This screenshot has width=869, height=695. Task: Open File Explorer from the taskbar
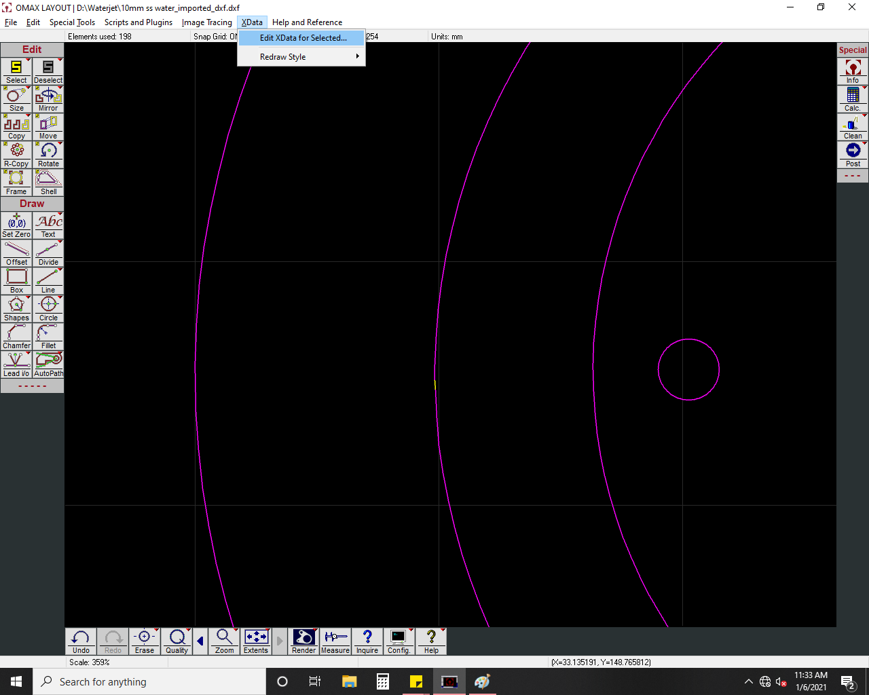click(350, 681)
